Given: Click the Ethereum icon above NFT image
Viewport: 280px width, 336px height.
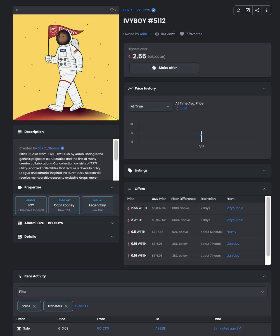Looking at the screenshot, I should pyautogui.click(x=17, y=10).
